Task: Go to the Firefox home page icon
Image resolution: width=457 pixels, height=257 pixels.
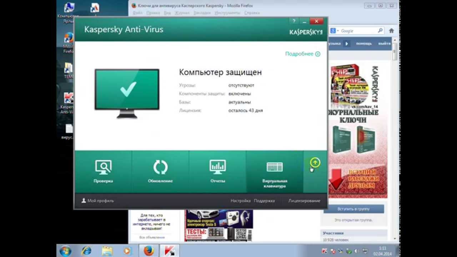Action: click(x=392, y=31)
